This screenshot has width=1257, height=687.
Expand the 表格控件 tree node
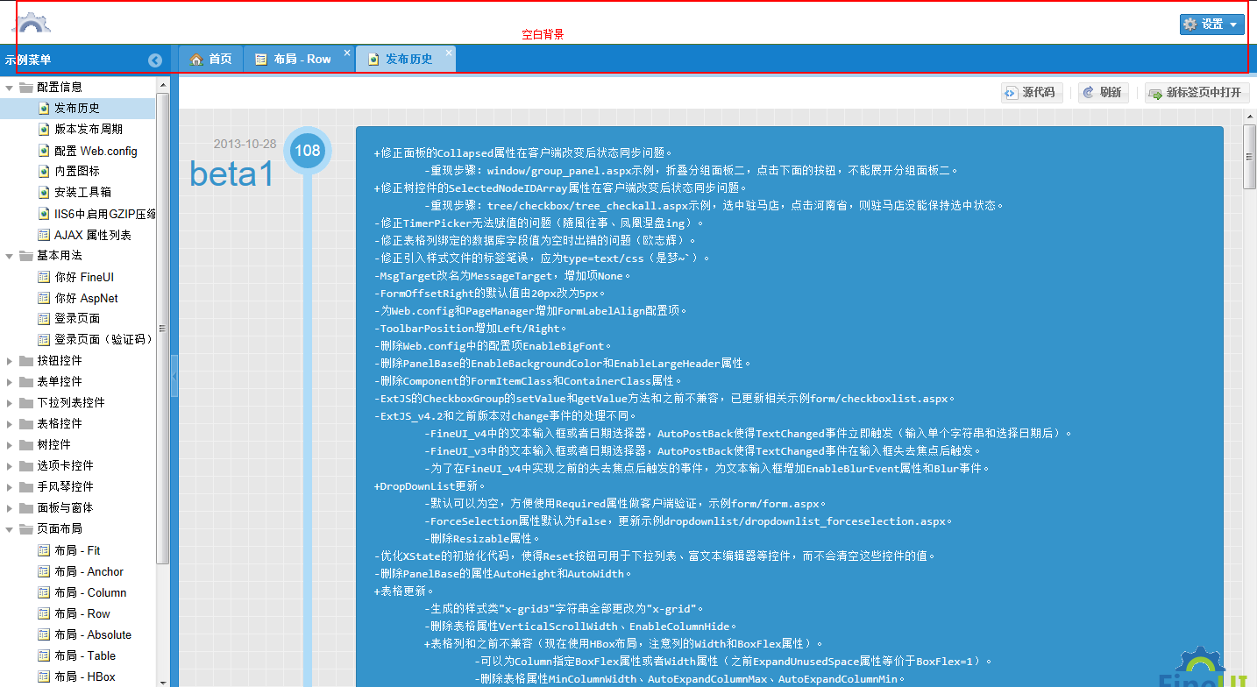pos(10,423)
